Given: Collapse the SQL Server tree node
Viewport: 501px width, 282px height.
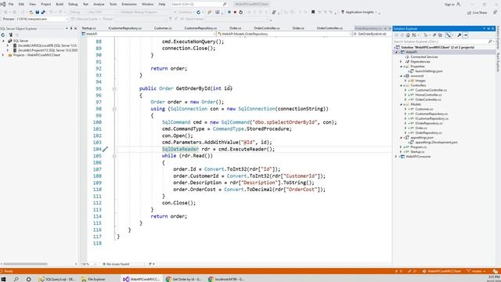Looking at the screenshot, I should (x=3, y=41).
